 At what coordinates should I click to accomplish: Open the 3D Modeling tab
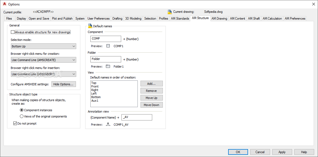133,19
